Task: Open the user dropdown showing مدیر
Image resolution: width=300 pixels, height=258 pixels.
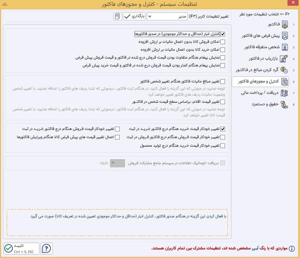Action: pyautogui.click(x=167, y=17)
